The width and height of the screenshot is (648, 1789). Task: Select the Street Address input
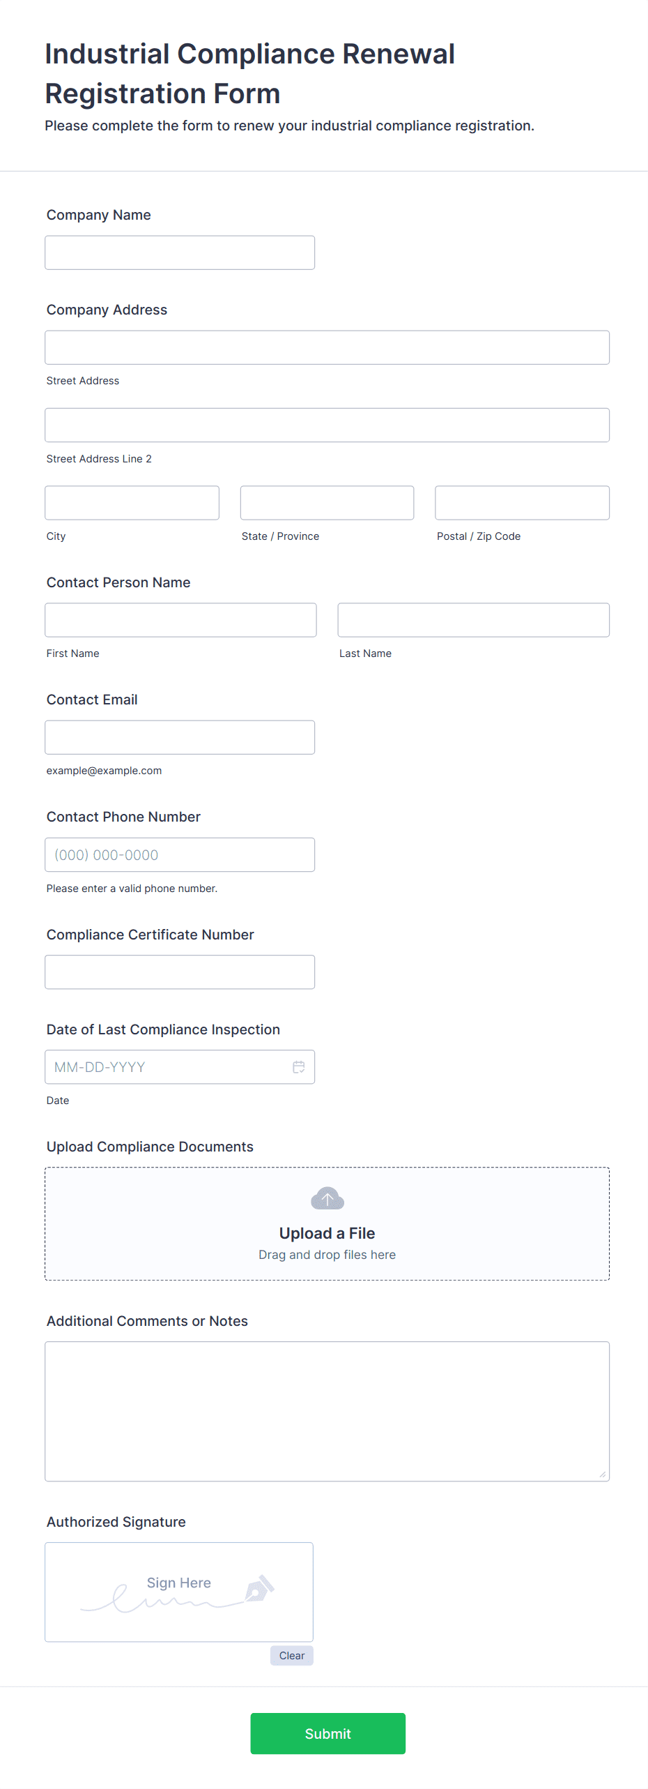327,347
